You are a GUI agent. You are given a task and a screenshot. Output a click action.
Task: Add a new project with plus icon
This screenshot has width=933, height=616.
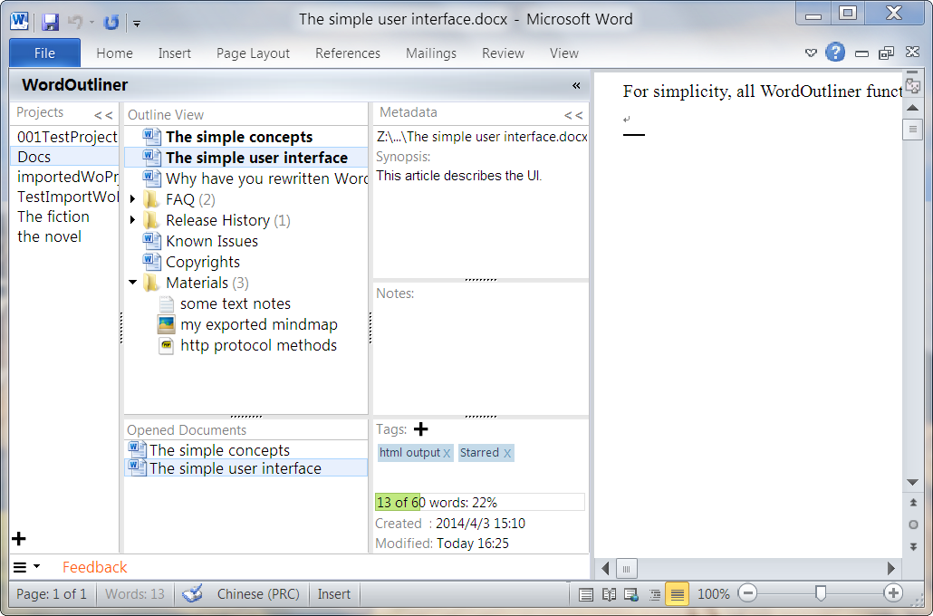coord(19,539)
